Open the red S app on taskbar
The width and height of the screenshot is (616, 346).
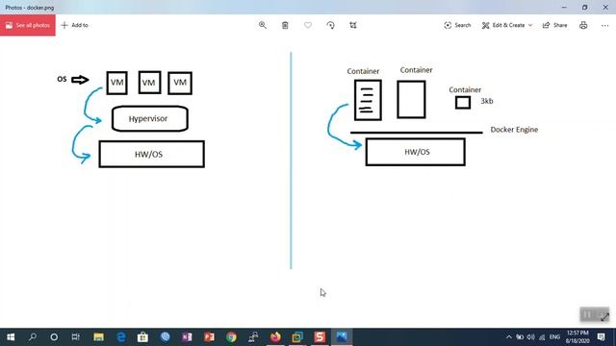[320, 337]
